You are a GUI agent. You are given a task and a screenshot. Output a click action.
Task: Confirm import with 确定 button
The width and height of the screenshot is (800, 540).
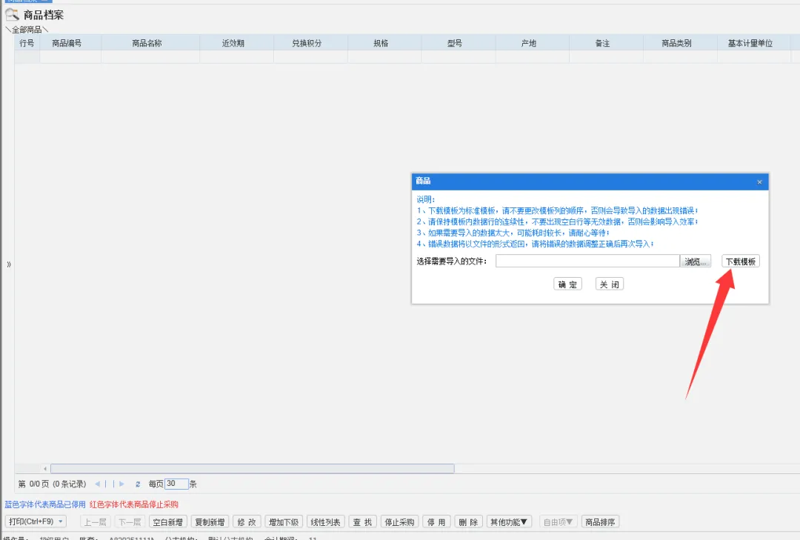[x=567, y=284]
